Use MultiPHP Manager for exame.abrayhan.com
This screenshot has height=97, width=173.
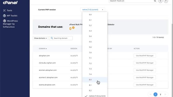[x=145, y=85]
